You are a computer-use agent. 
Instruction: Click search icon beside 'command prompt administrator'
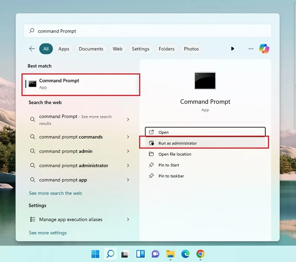[33, 165]
